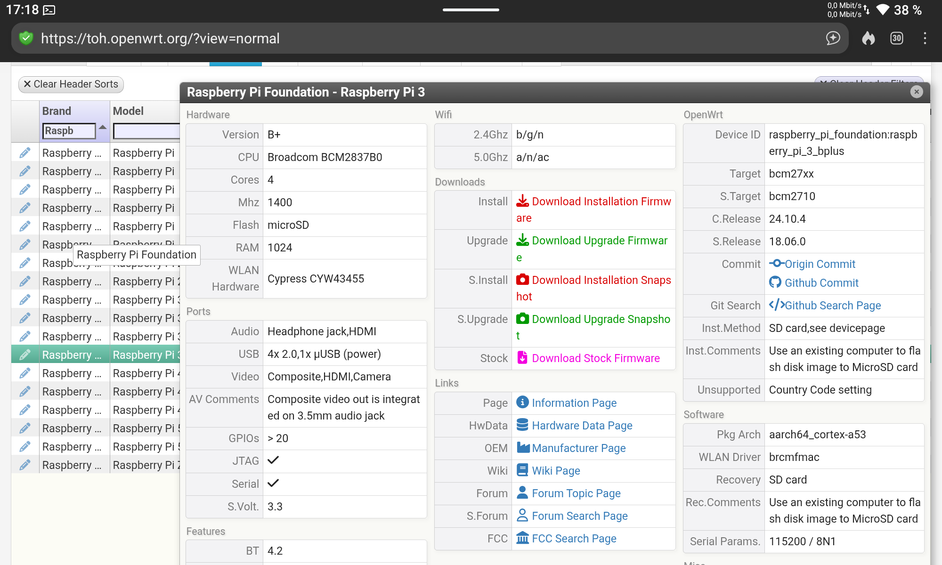Click the empty Model filter input
Image resolution: width=942 pixels, height=565 pixels.
click(x=146, y=131)
